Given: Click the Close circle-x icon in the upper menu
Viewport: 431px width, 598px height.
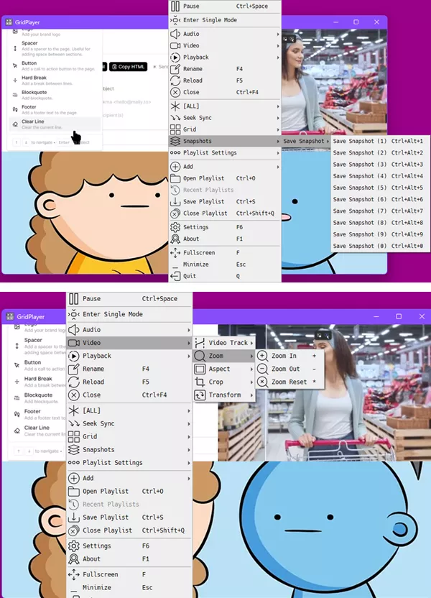Looking at the screenshot, I should [x=175, y=92].
